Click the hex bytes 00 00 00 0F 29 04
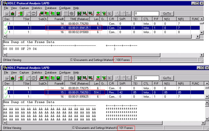Image resolution: width=209 pixels, height=131 pixels. pos(20,49)
